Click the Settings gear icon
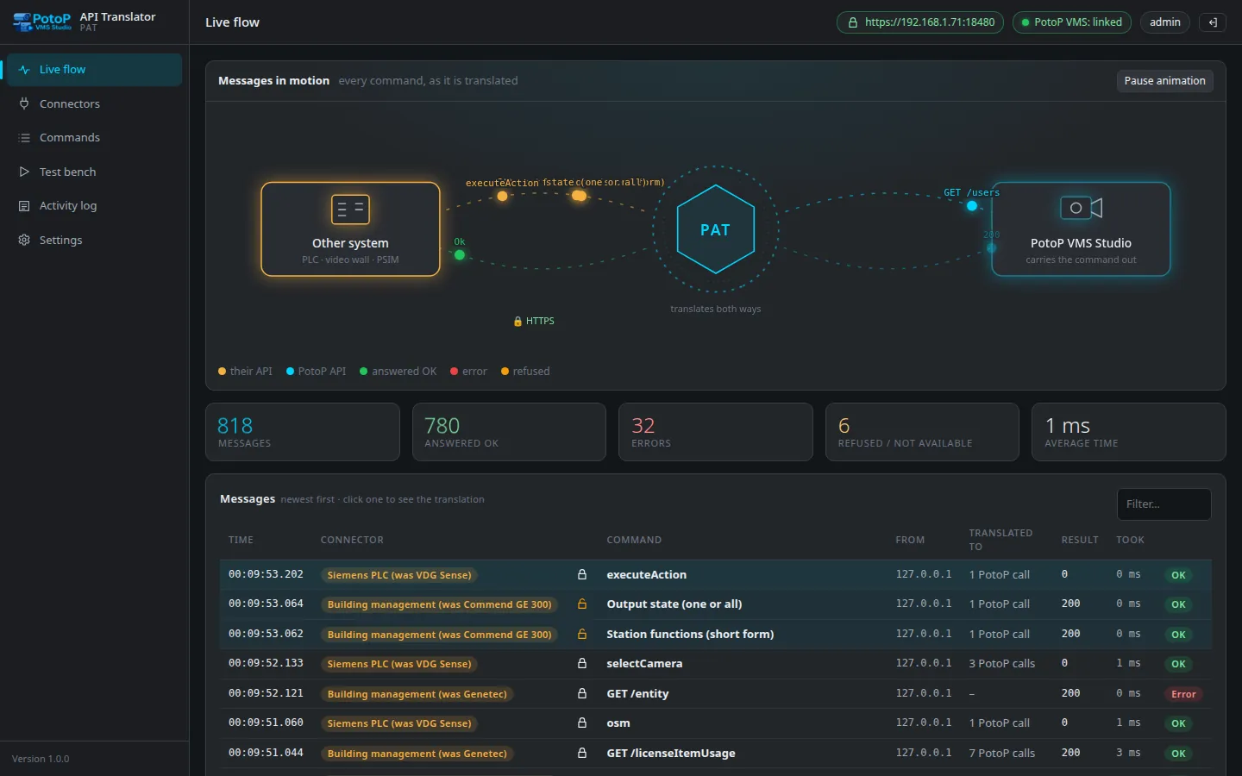 pyautogui.click(x=24, y=240)
